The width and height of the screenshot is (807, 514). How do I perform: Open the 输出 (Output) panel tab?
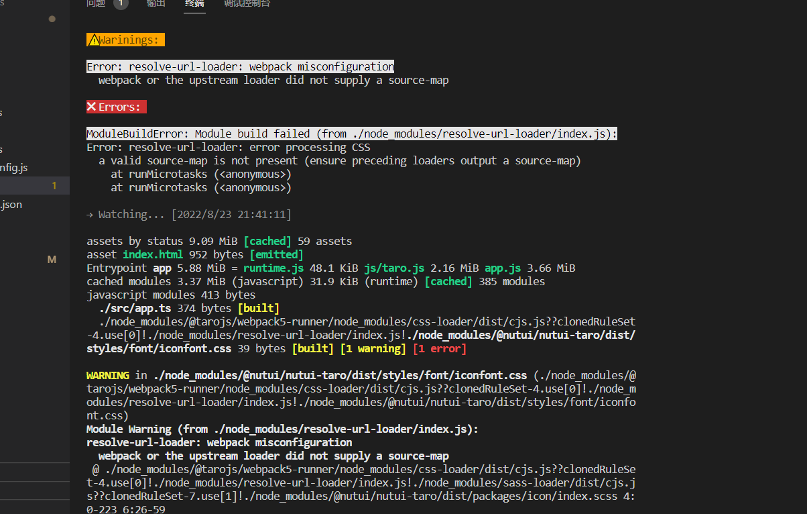[x=156, y=3]
